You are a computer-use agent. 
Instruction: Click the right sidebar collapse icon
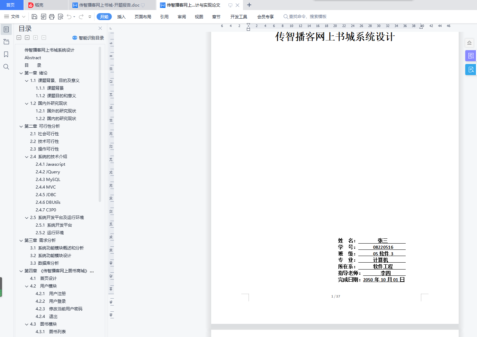(x=469, y=43)
